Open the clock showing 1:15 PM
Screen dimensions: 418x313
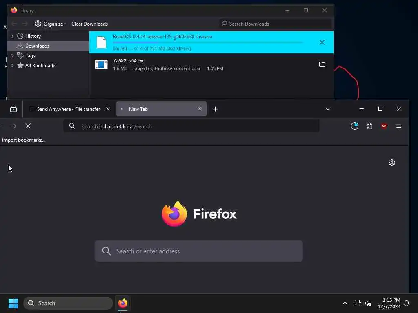pos(389,303)
